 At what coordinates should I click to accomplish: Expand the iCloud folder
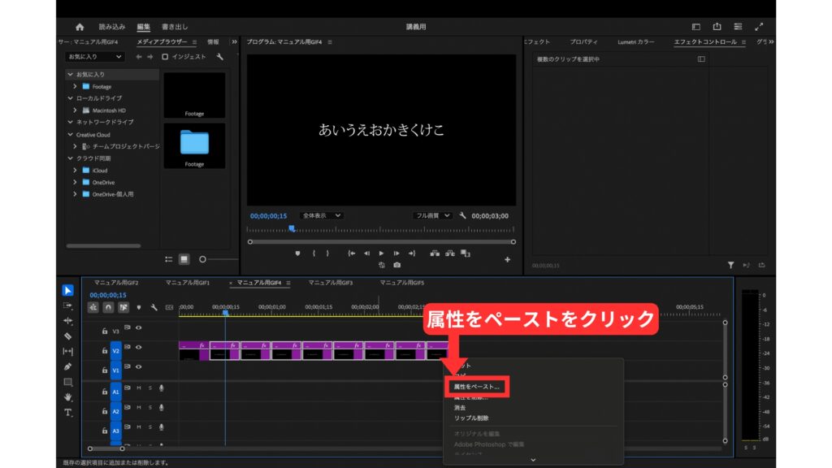75,171
